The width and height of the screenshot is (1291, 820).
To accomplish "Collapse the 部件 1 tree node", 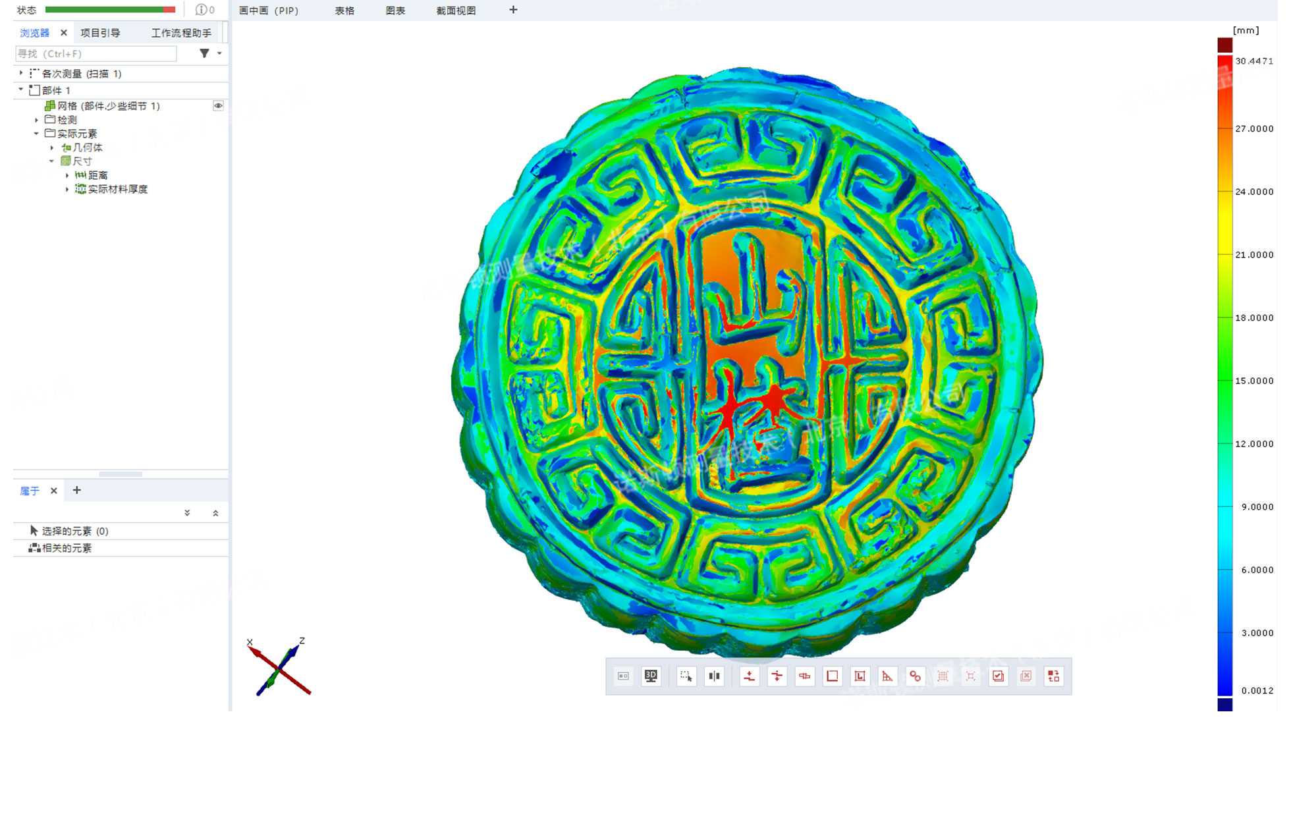I will pos(21,90).
